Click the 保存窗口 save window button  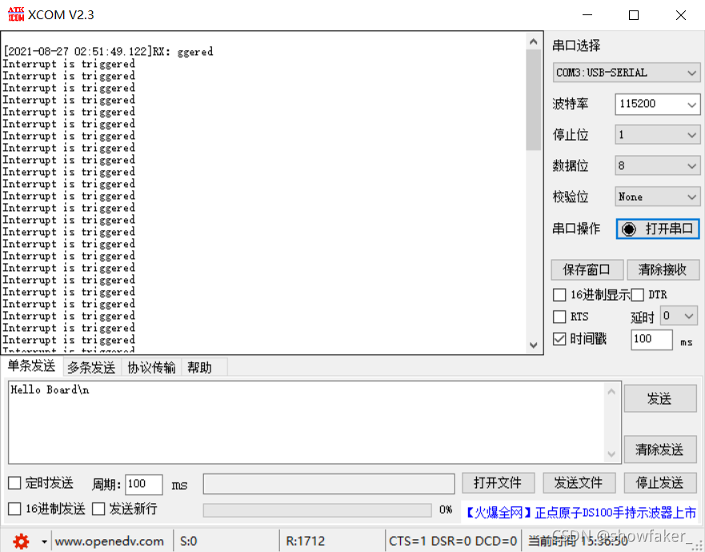tap(587, 270)
